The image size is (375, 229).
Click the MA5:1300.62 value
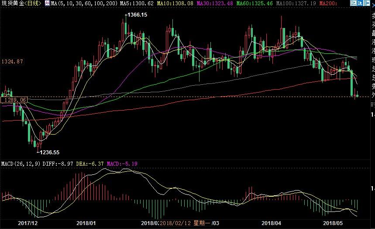(x=137, y=3)
